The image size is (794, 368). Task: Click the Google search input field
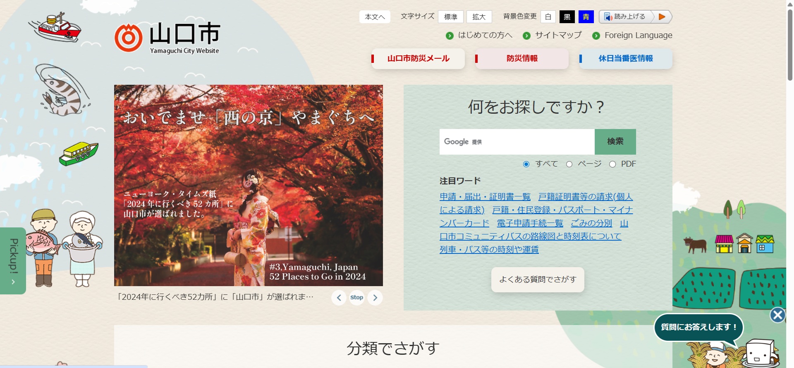517,142
